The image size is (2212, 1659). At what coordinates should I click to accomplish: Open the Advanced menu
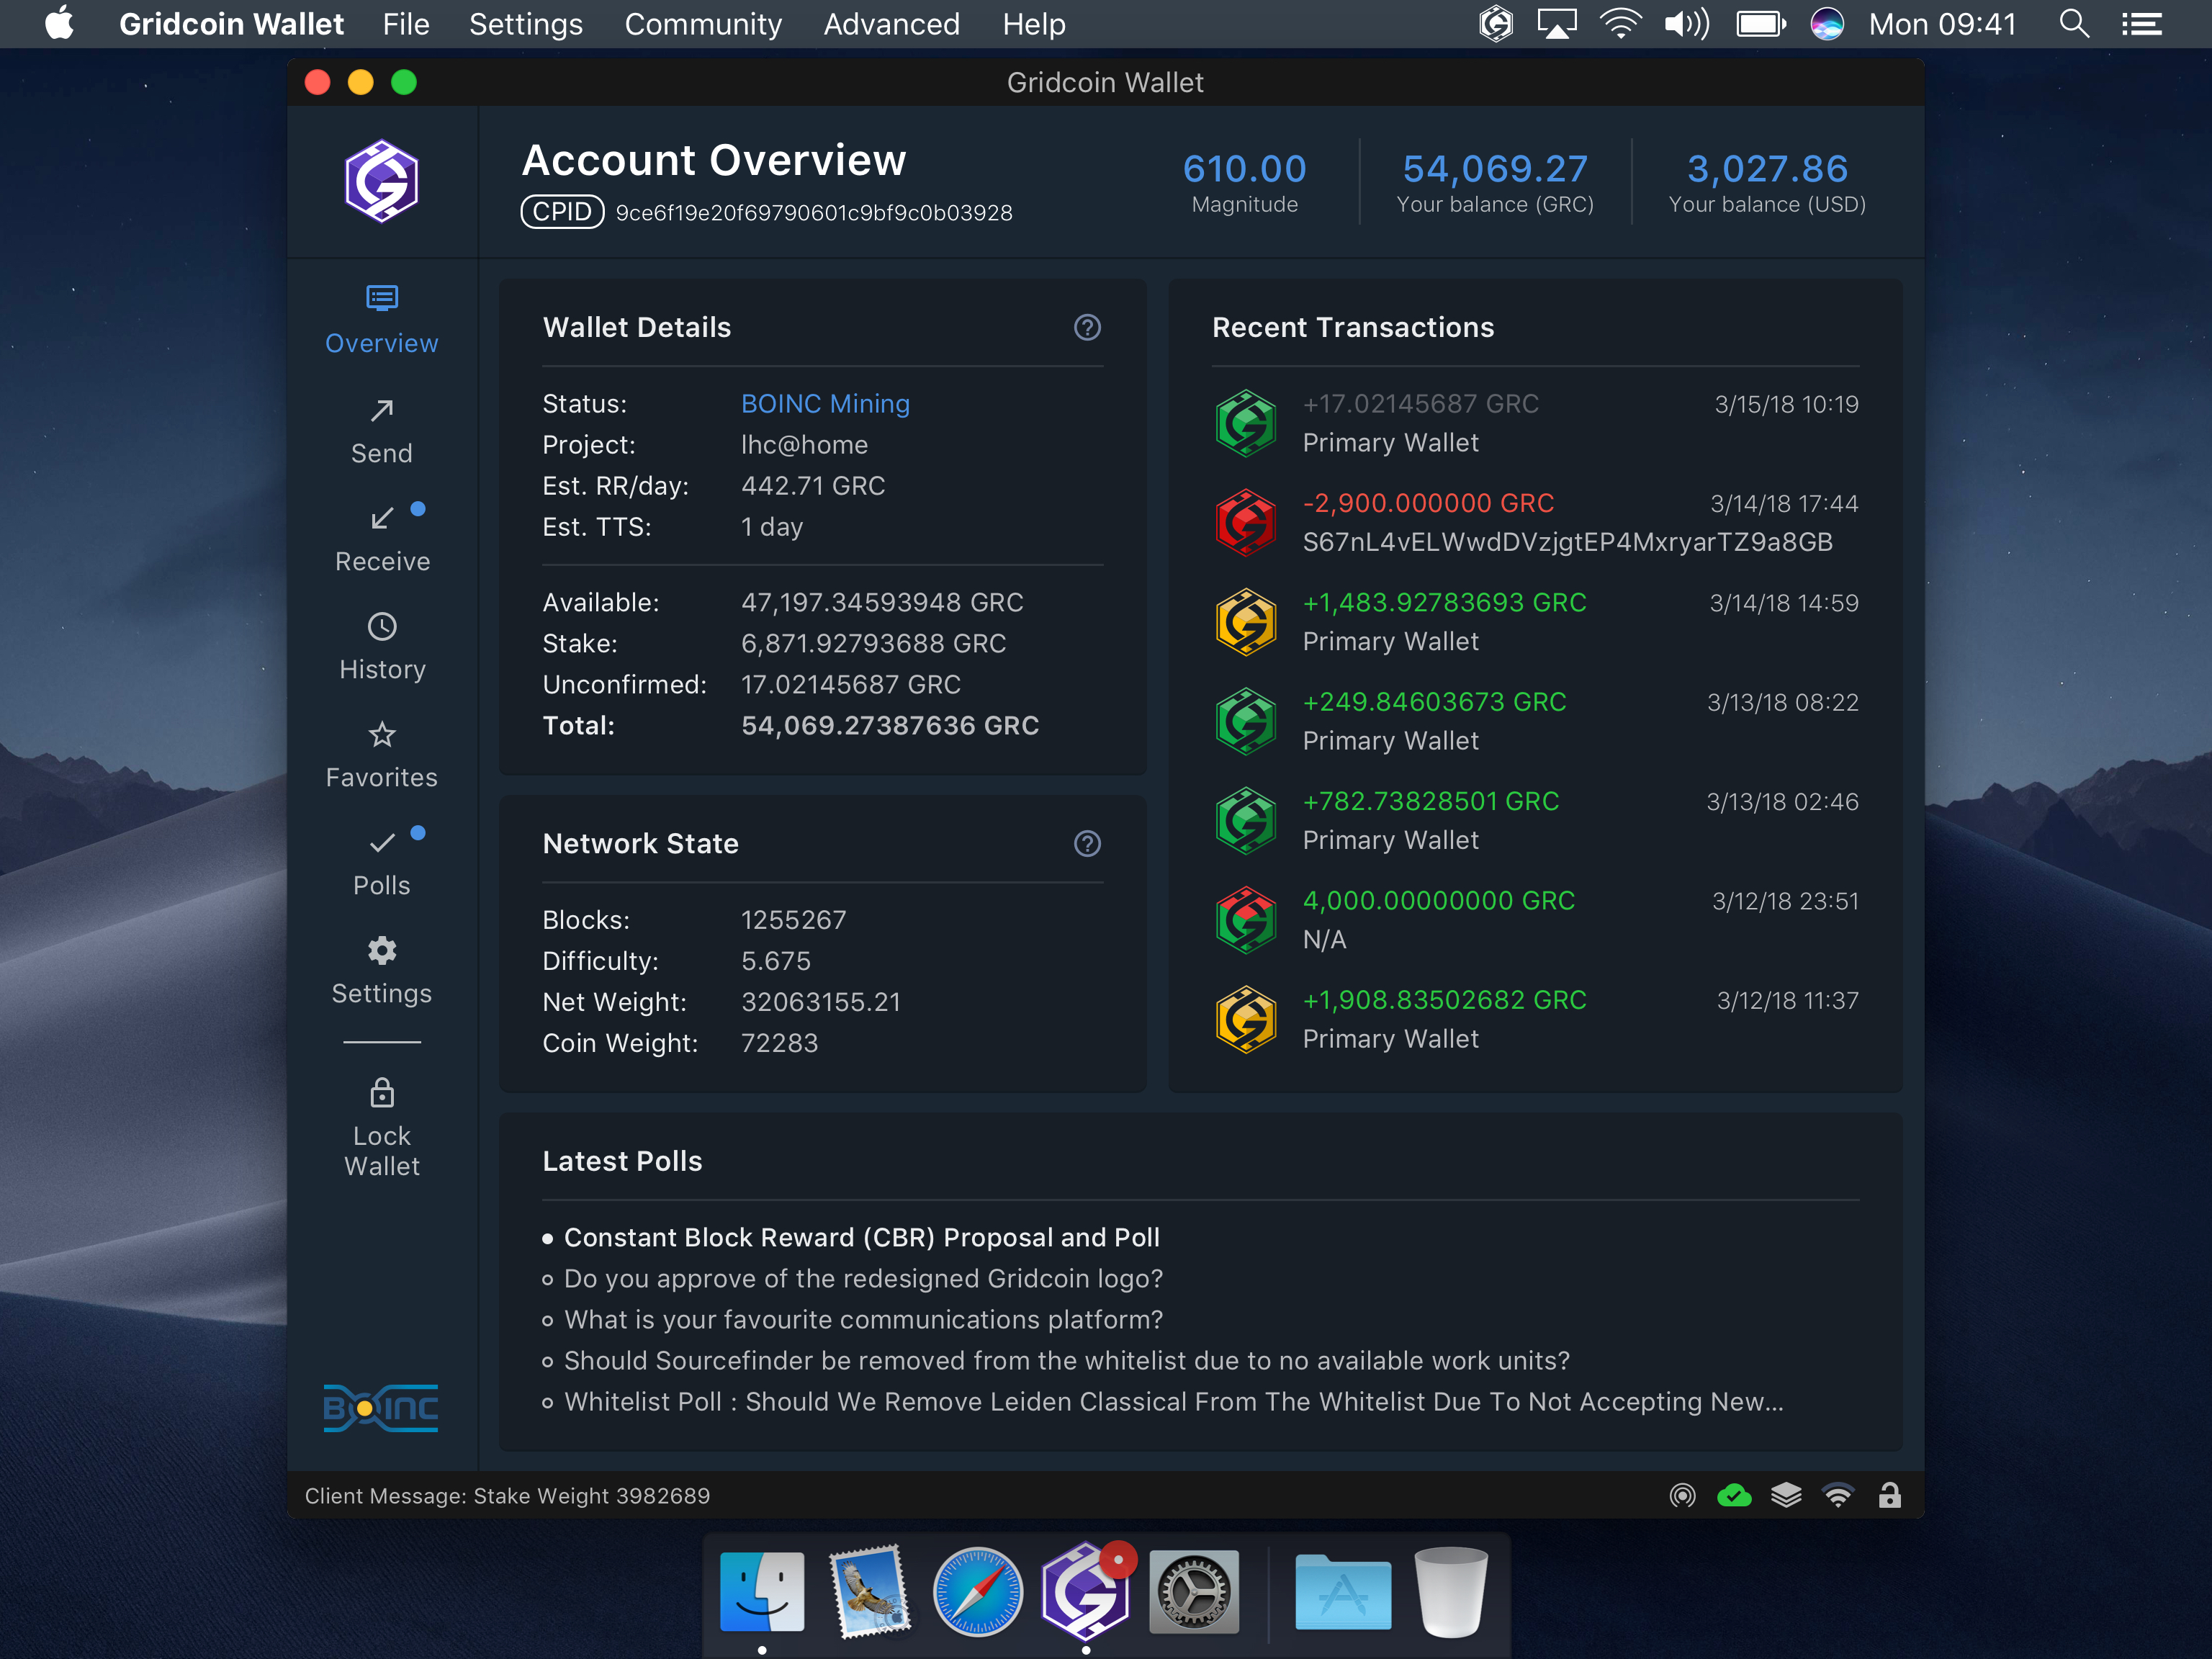892,24
